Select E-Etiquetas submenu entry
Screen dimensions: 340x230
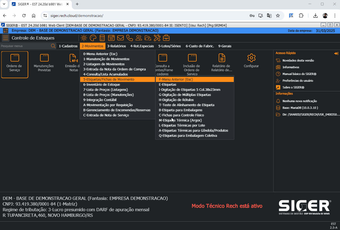click(x=195, y=84)
